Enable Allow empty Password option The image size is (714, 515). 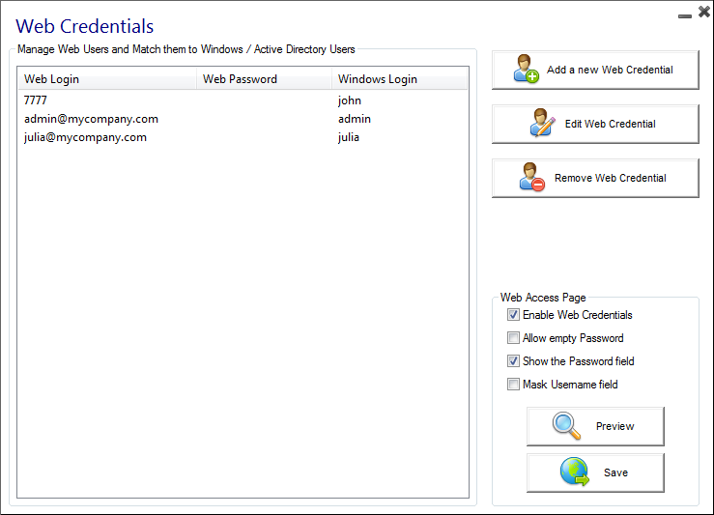tap(514, 338)
